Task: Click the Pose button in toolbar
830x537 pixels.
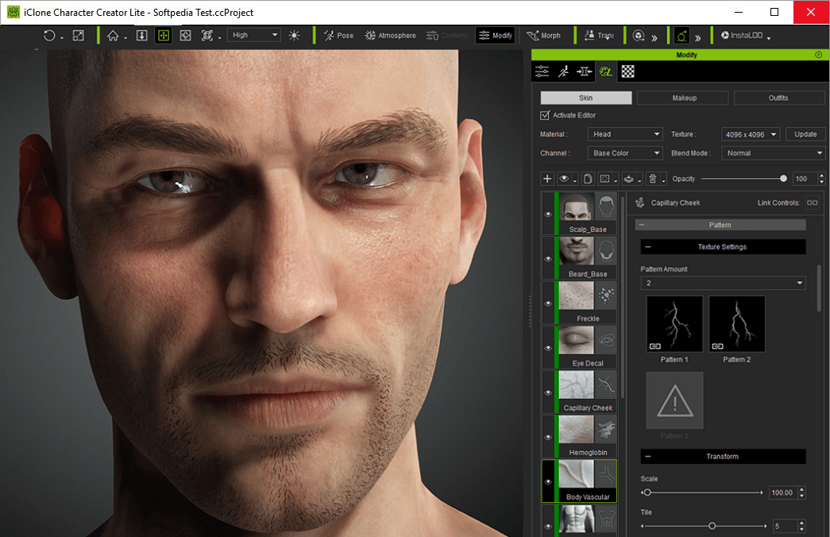Action: [339, 36]
